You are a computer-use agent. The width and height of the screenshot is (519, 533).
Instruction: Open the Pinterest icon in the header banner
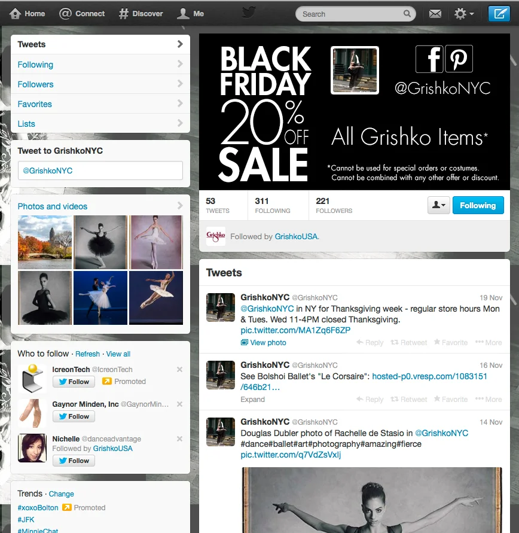pos(459,59)
